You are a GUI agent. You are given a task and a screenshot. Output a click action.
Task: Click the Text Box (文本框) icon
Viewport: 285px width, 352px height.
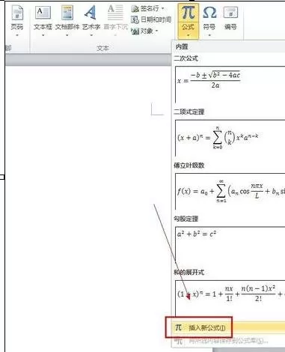[43, 13]
